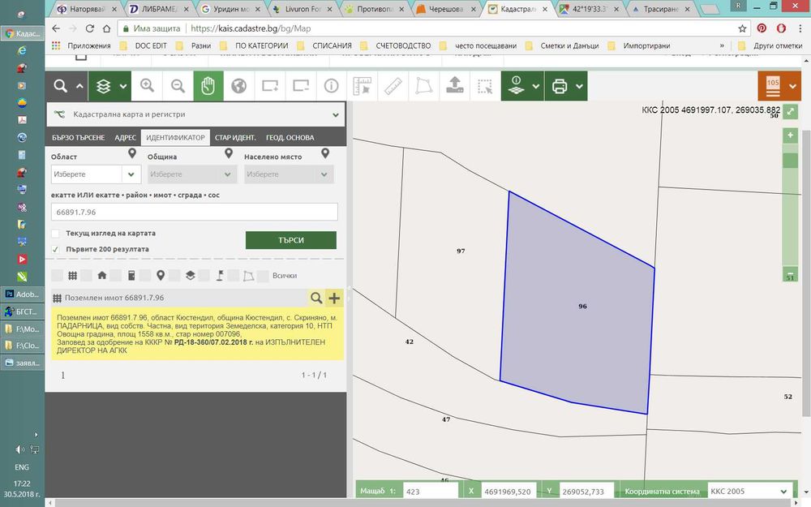Select the ruler measure distance tool
Viewport: 811px width, 507px height.
393,86
